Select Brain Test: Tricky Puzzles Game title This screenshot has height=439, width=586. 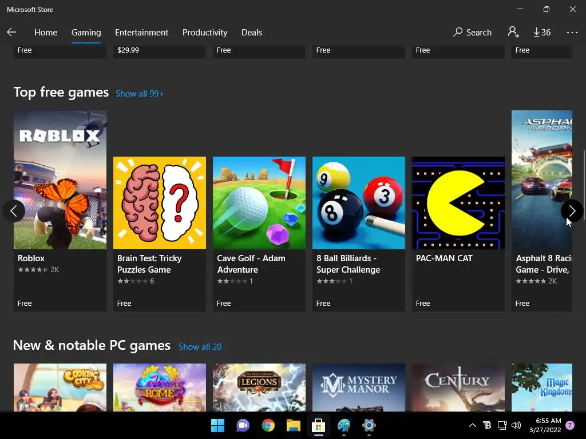(x=149, y=264)
